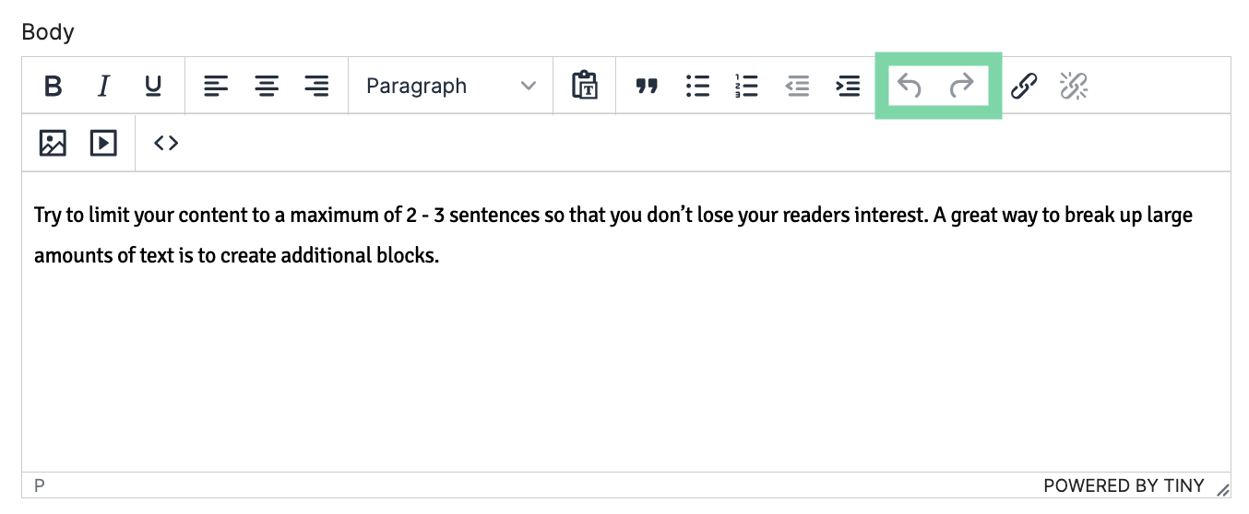The width and height of the screenshot is (1249, 514).
Task: Toggle italic formatting
Action: point(103,87)
